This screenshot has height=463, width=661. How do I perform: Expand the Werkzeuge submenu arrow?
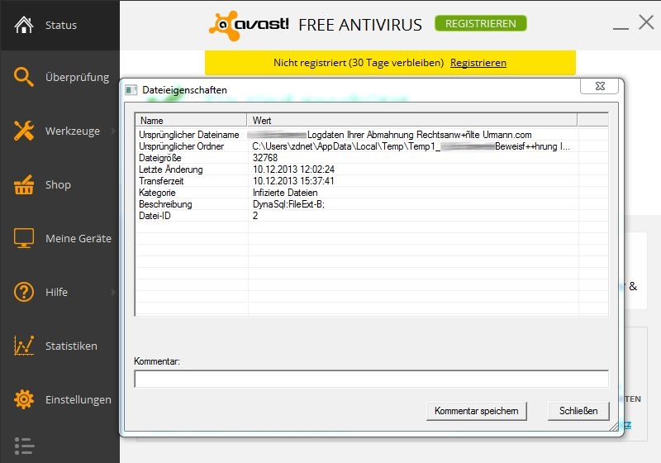click(x=113, y=131)
